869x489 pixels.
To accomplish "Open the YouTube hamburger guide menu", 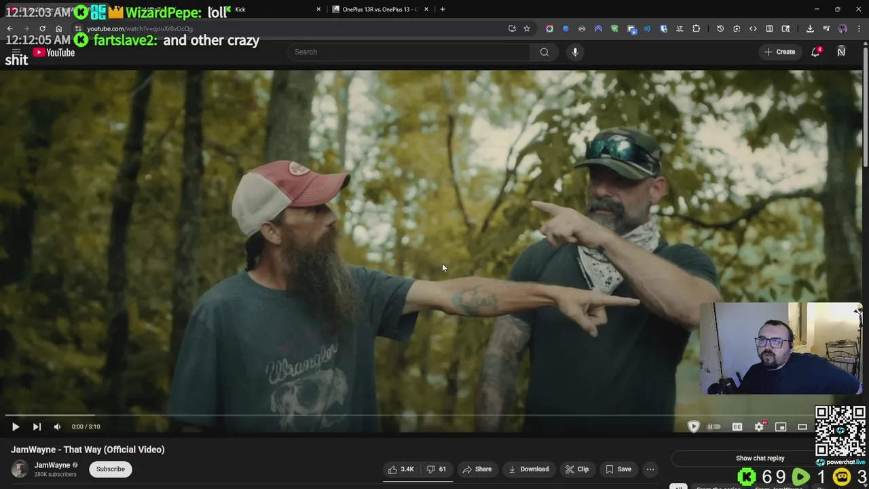I will point(16,52).
